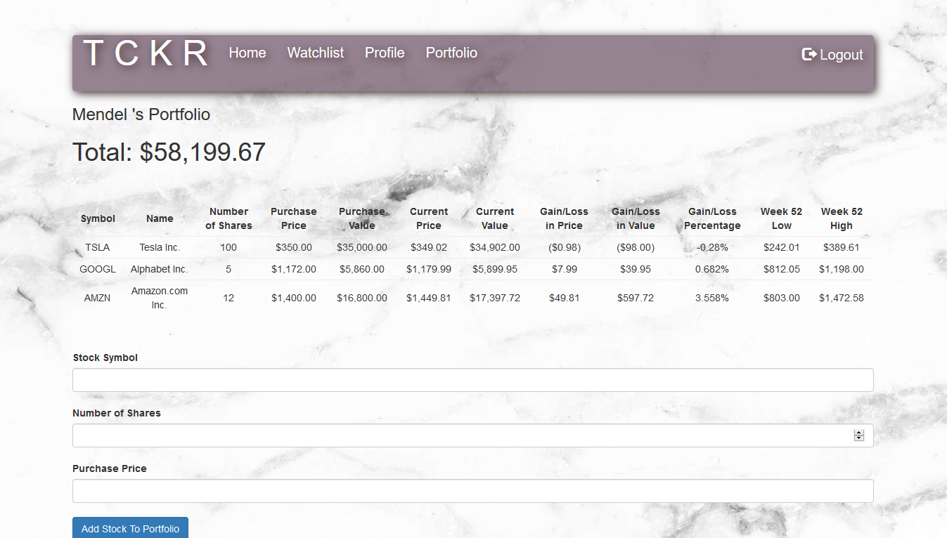Click Amazon's $17,397.72 current value

[x=495, y=298]
